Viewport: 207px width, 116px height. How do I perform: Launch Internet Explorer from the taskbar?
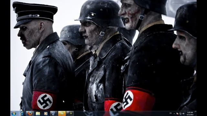click(22, 113)
